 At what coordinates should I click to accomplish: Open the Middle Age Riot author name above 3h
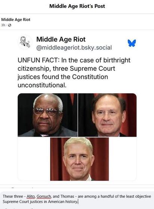point(16,19)
